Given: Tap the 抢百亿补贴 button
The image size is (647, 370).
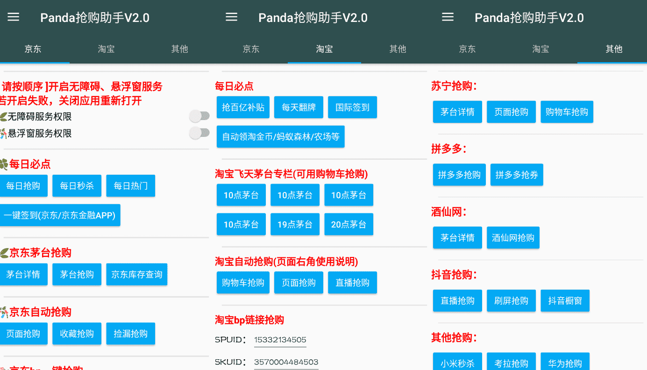Looking at the screenshot, I should pyautogui.click(x=243, y=107).
